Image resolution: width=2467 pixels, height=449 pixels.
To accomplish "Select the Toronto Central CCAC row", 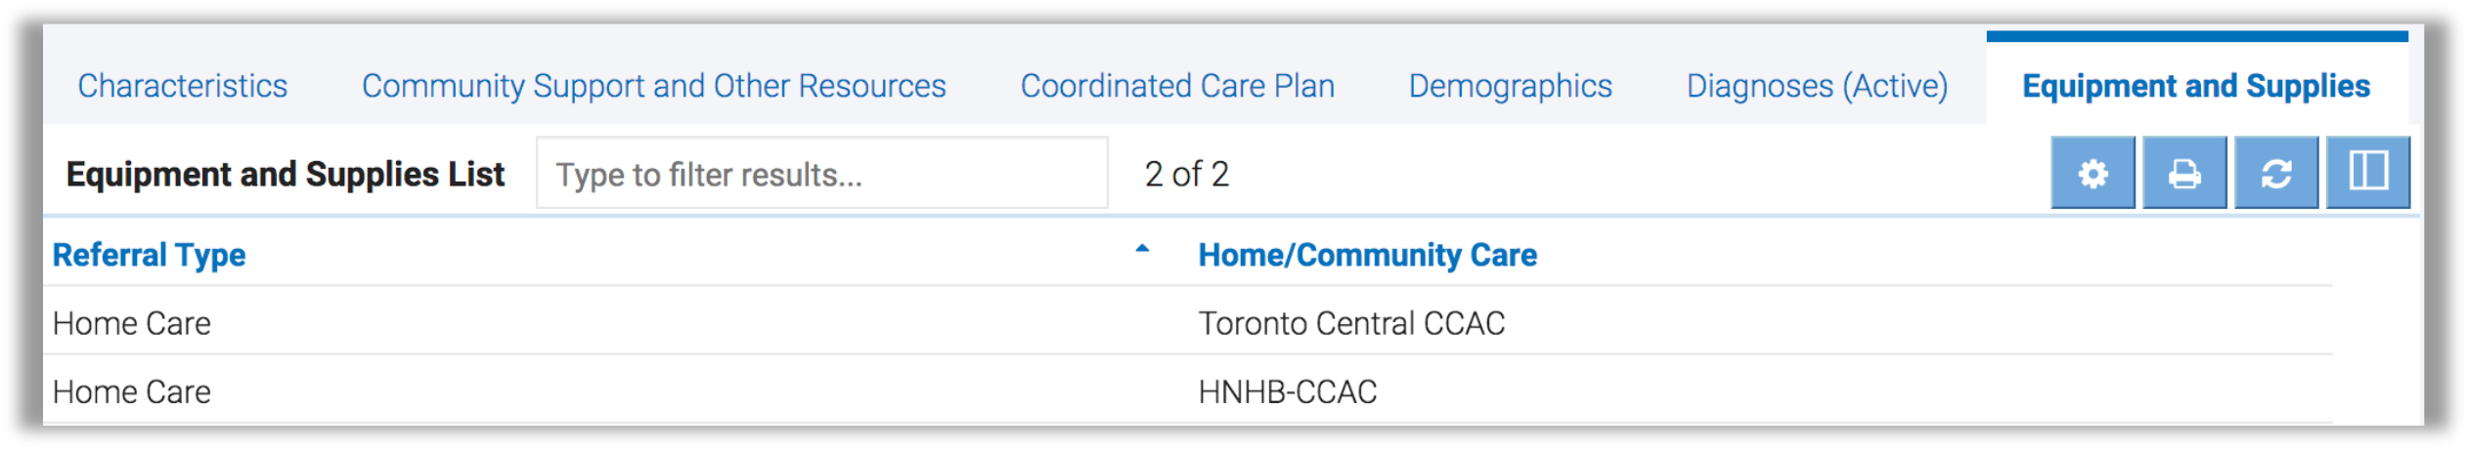I will (1351, 323).
